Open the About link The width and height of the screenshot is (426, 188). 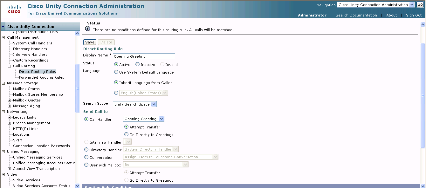pyautogui.click(x=391, y=15)
